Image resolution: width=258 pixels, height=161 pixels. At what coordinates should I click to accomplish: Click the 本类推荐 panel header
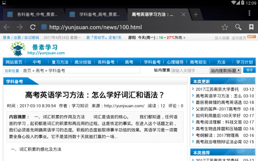pyautogui.click(x=223, y=152)
